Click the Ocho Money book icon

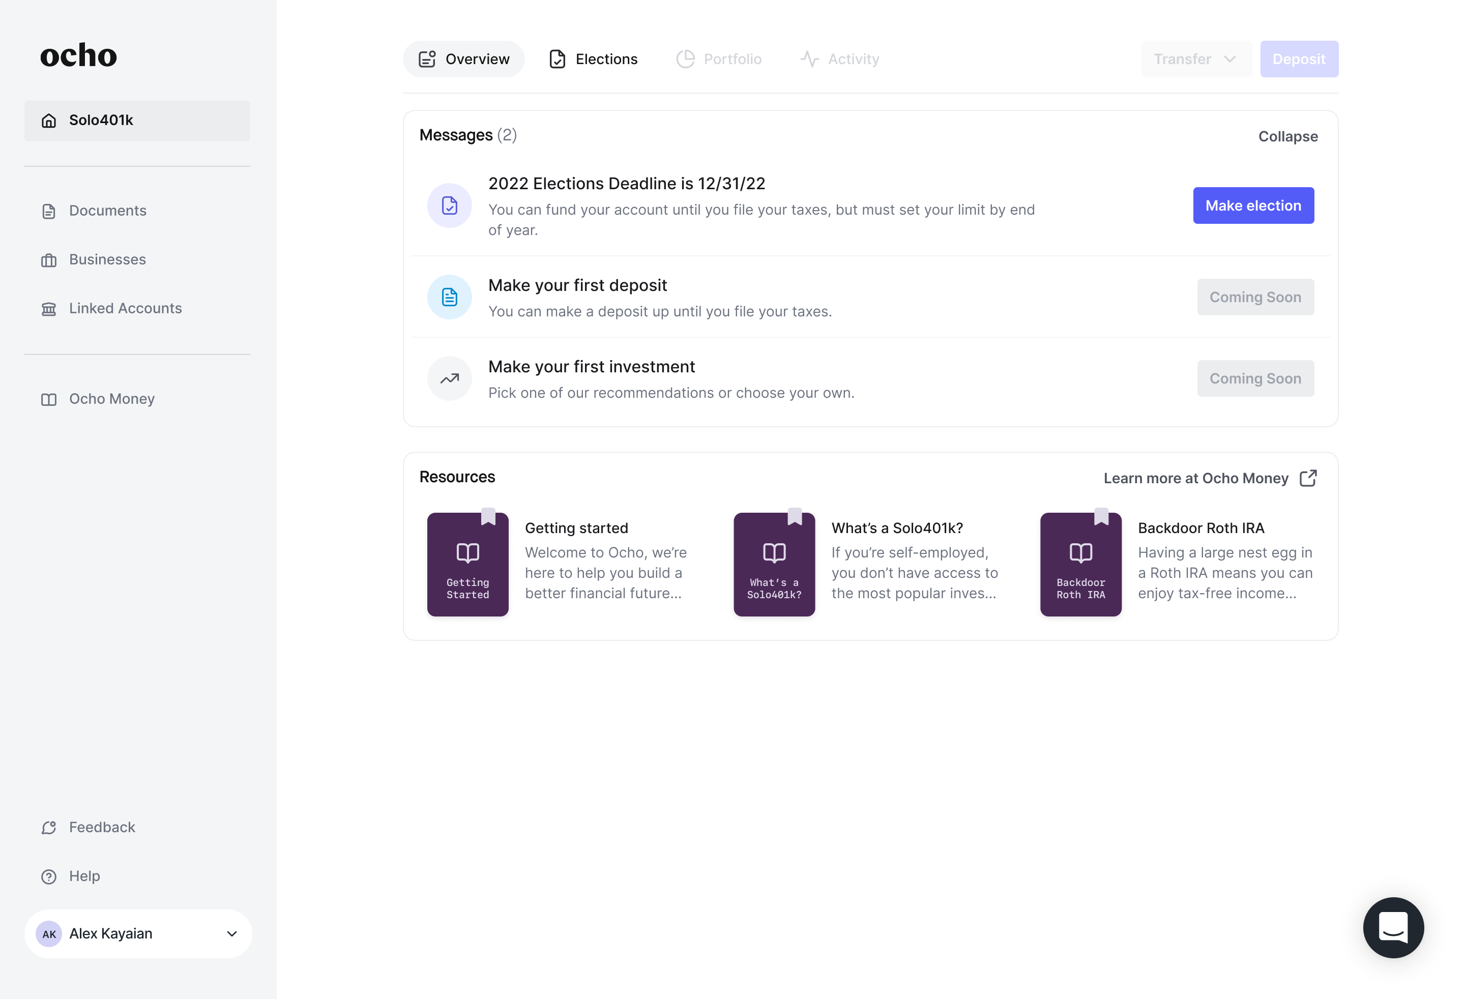point(48,400)
